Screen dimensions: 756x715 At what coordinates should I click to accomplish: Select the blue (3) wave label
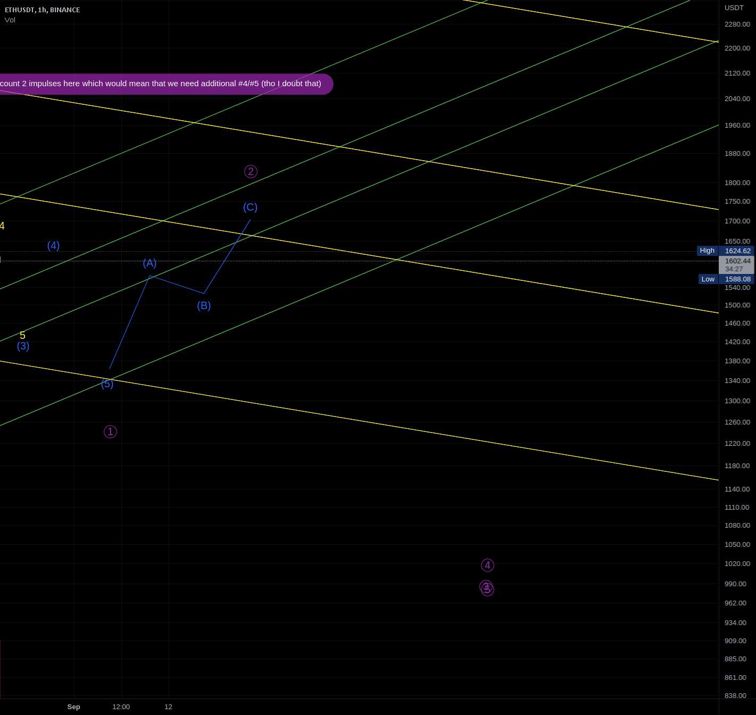[23, 346]
